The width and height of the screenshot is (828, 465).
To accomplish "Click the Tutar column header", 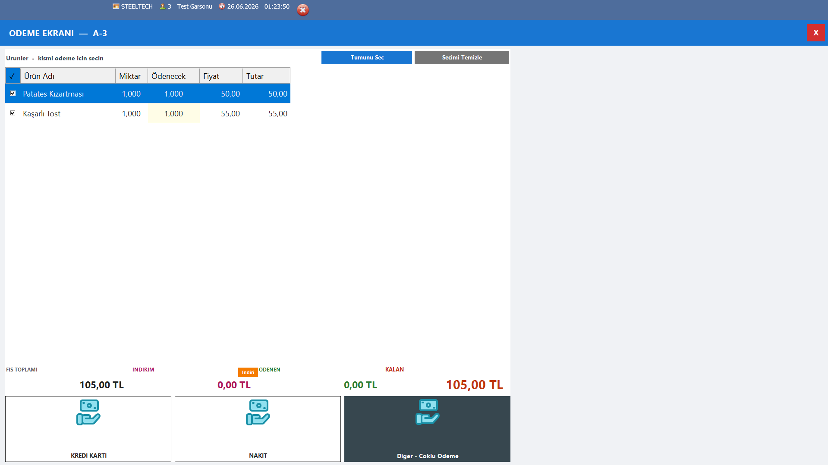I will [266, 76].
